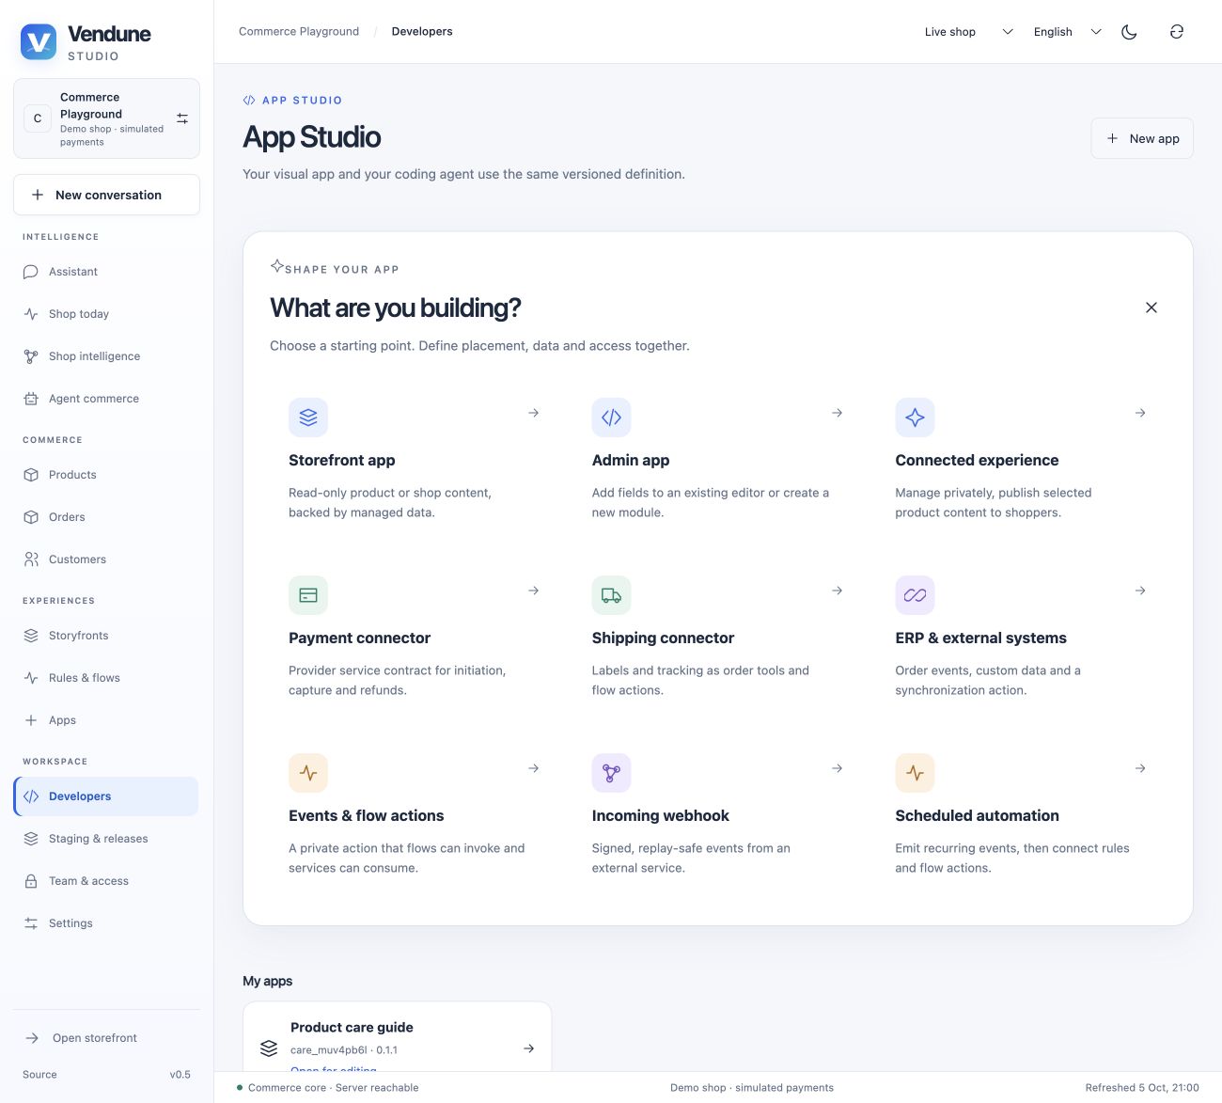
Task: Click the Settings sliders icon in sidebar
Action: [31, 923]
